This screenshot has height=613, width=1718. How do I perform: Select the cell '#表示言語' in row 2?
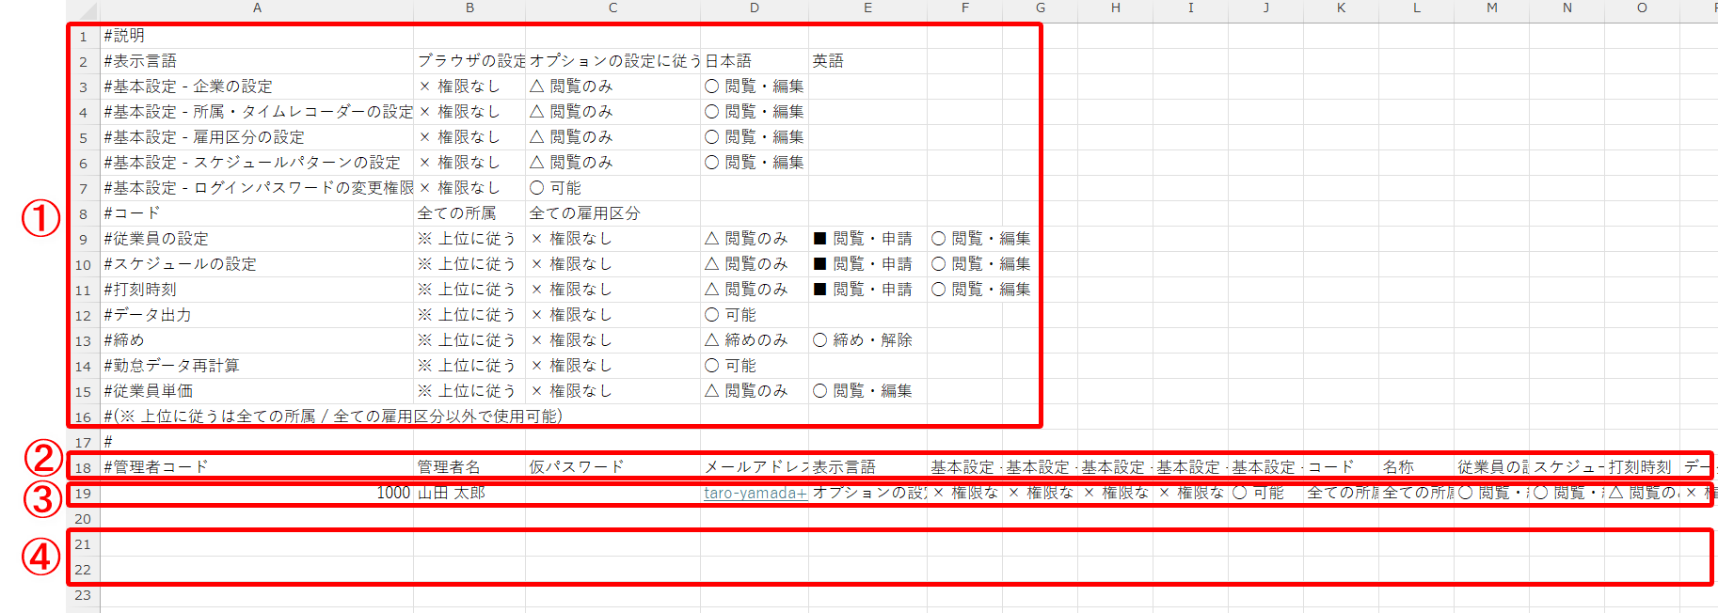257,61
